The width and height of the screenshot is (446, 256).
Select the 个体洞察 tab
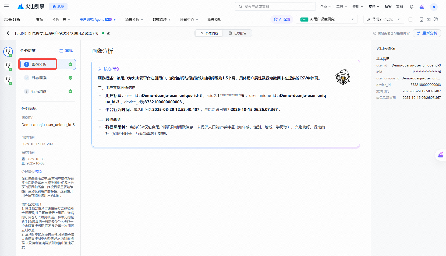coord(209,33)
